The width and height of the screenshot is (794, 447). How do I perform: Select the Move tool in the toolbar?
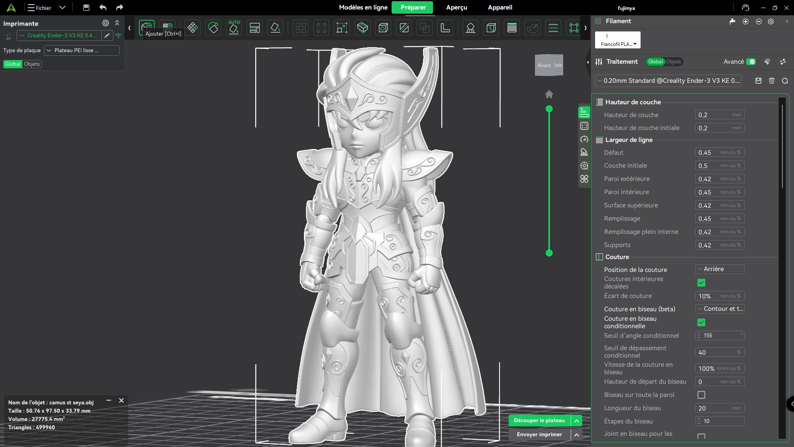pyautogui.click(x=193, y=28)
